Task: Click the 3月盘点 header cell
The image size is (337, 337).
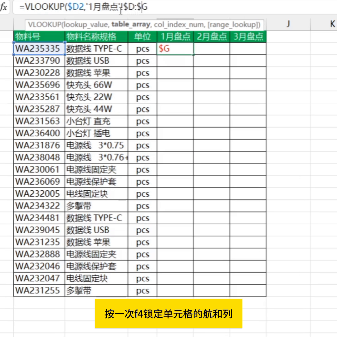Action: [248, 37]
